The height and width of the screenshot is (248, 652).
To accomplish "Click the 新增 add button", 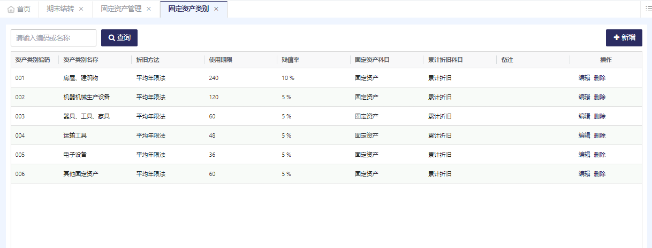I will [624, 38].
